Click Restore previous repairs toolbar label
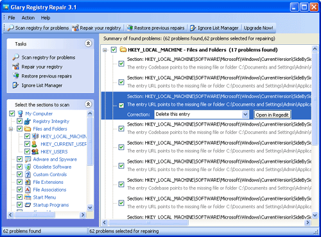The height and width of the screenshot is (237, 321). [x=159, y=28]
